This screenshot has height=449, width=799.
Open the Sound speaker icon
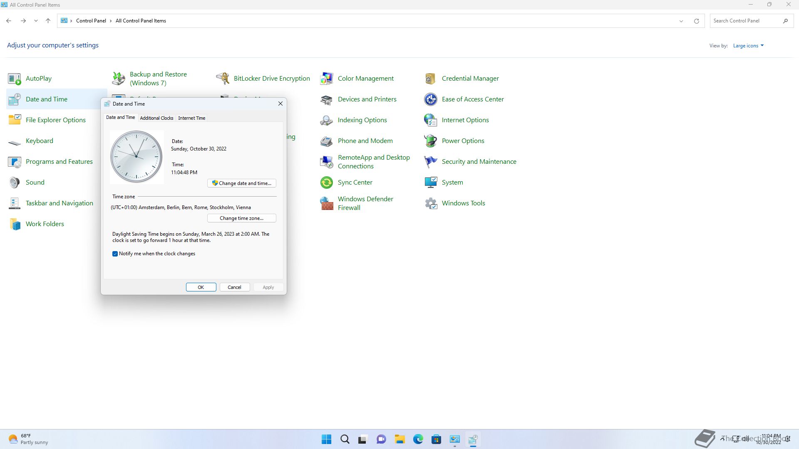(x=15, y=183)
